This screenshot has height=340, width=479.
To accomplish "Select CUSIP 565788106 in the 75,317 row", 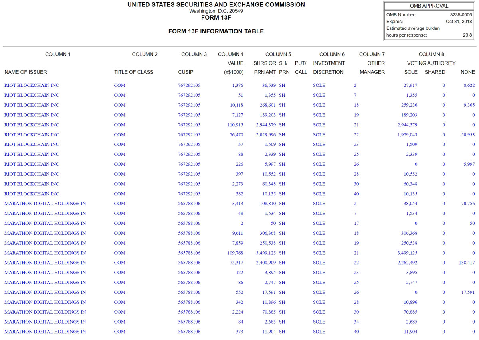I will coord(189,263).
